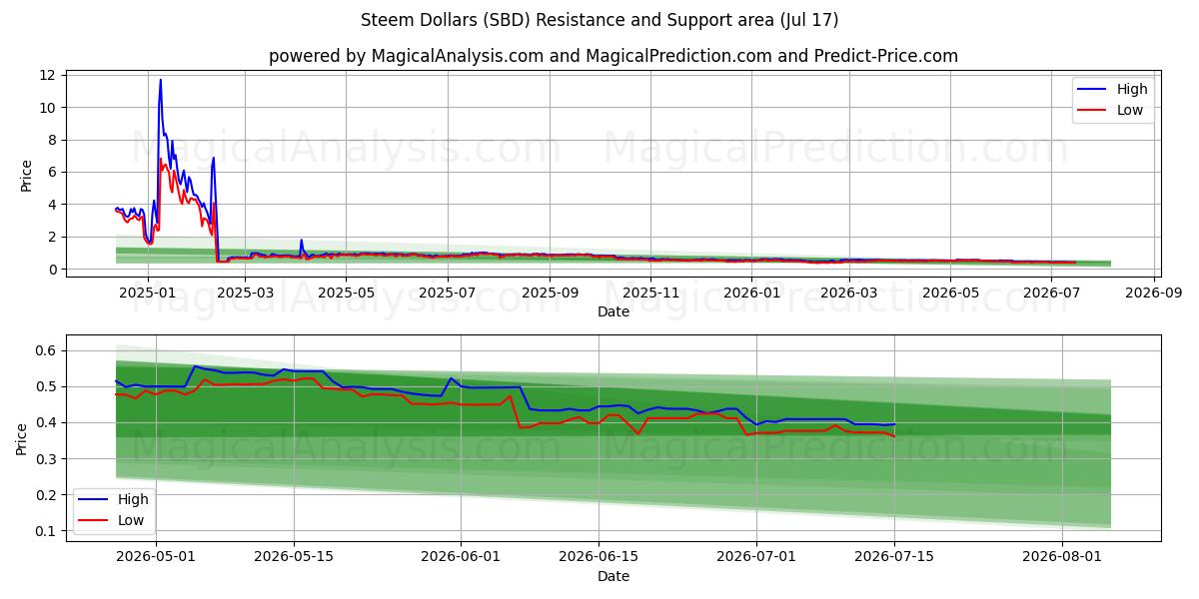
Task: Click the 2026-07-15 tick label on the bottom chart
Action: pos(893,557)
